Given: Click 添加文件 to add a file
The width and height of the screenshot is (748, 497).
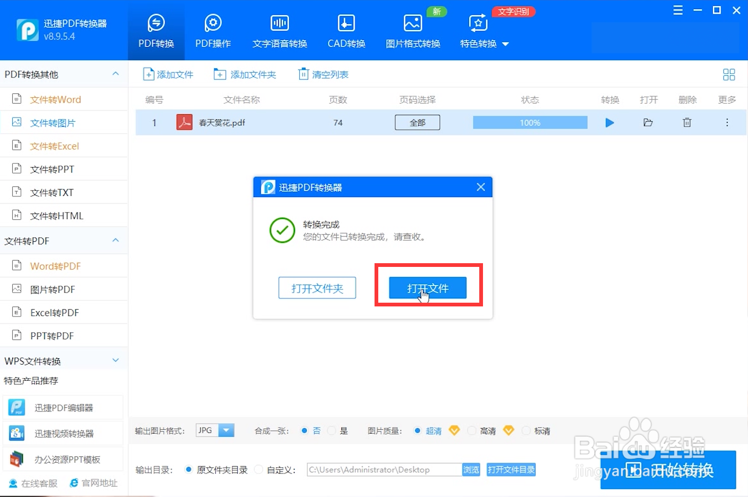Looking at the screenshot, I should (x=168, y=74).
